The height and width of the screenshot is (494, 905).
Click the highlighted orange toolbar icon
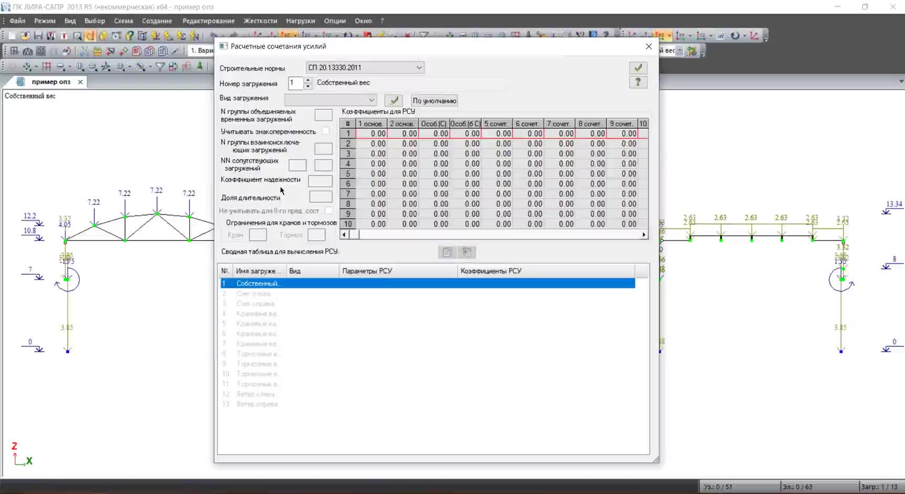(x=90, y=36)
